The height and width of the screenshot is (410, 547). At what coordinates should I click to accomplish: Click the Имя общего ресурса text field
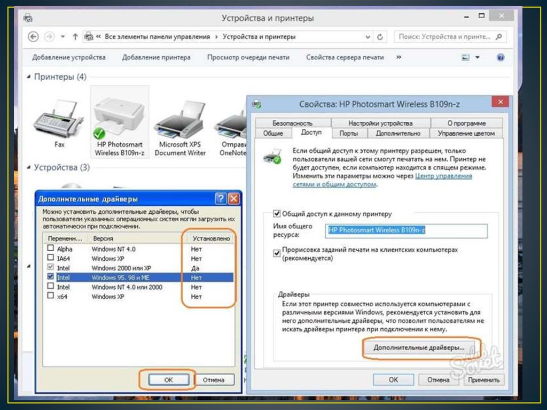(x=407, y=230)
